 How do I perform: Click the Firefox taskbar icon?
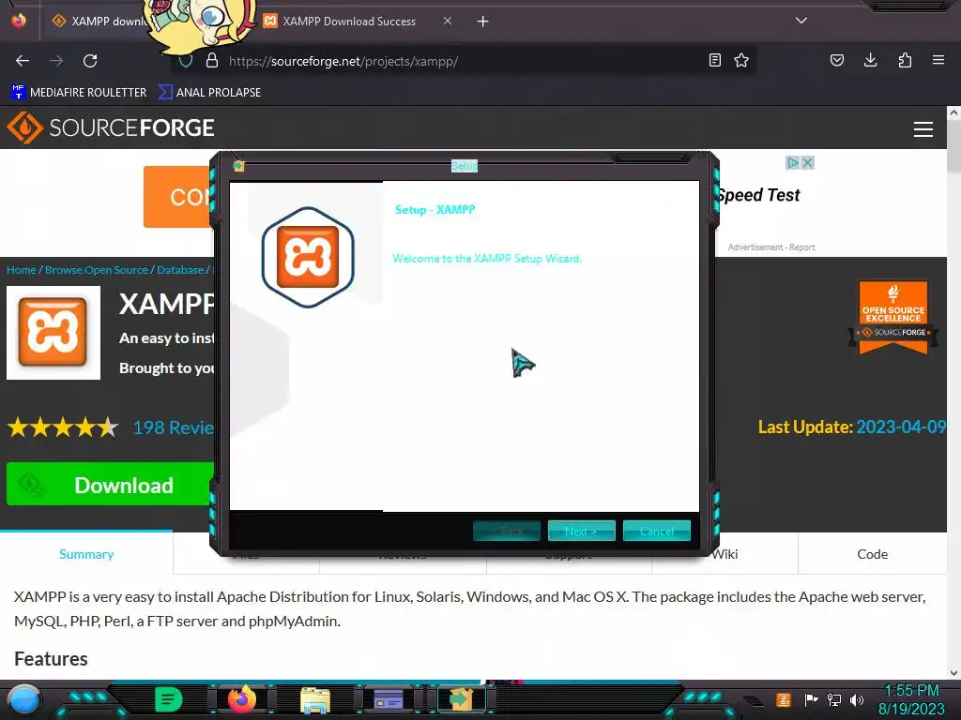point(242,699)
